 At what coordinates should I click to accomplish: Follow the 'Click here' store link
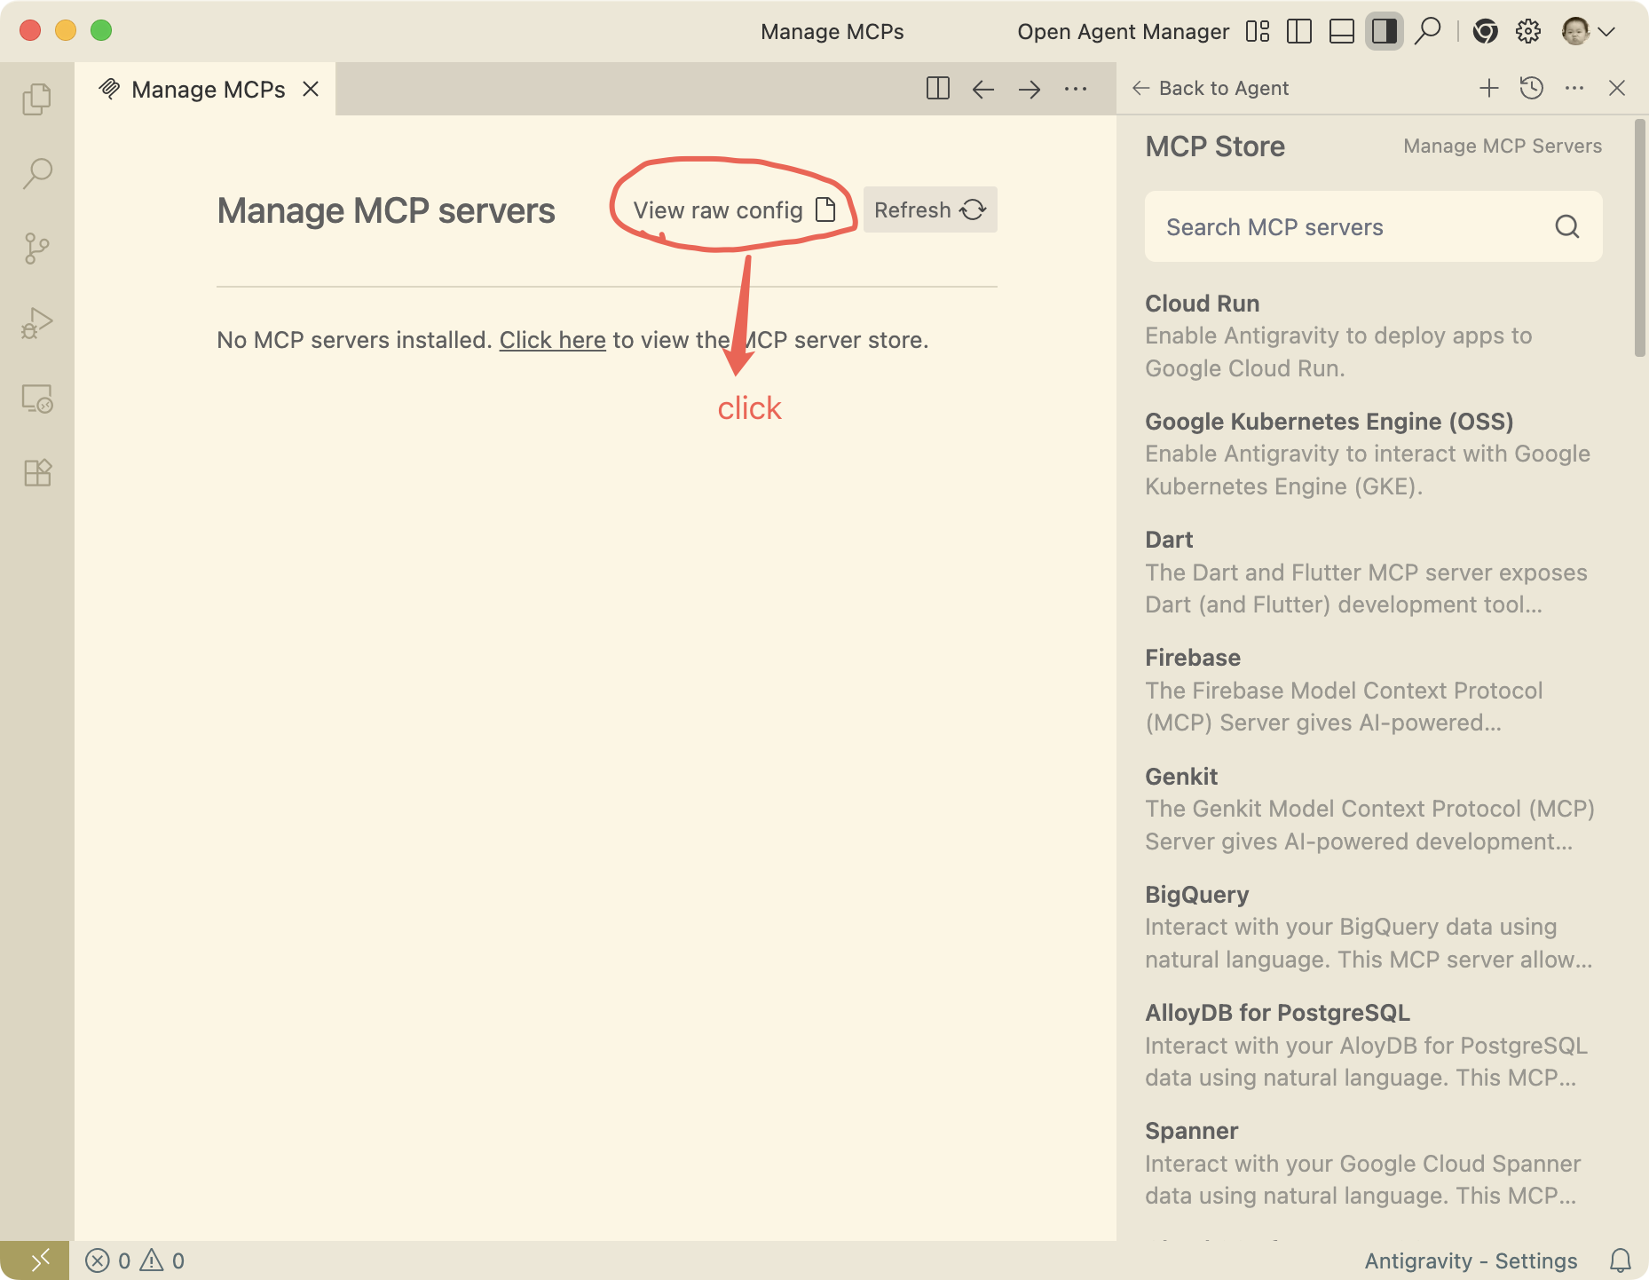[x=552, y=340]
